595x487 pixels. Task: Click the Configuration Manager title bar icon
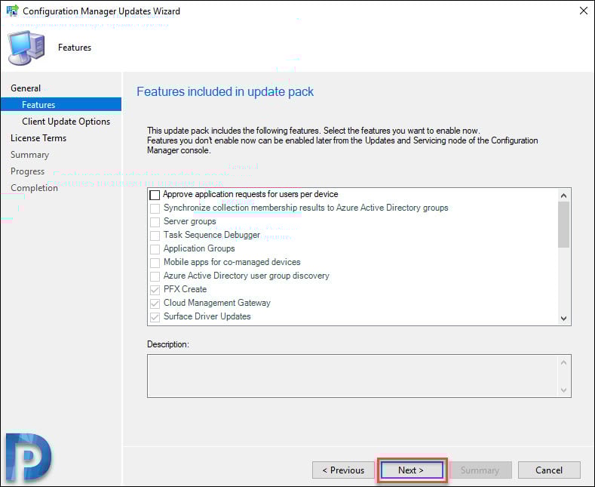[12, 11]
